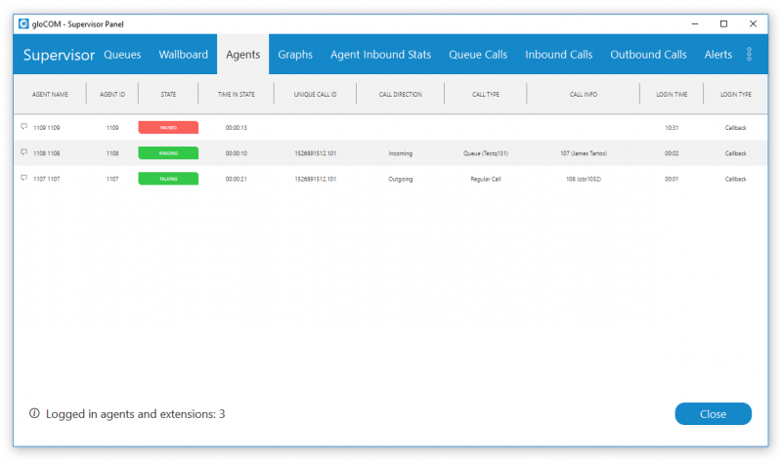Image resolution: width=782 pixels, height=464 pixels.
Task: Open the Inbound Calls tab
Action: (x=558, y=55)
